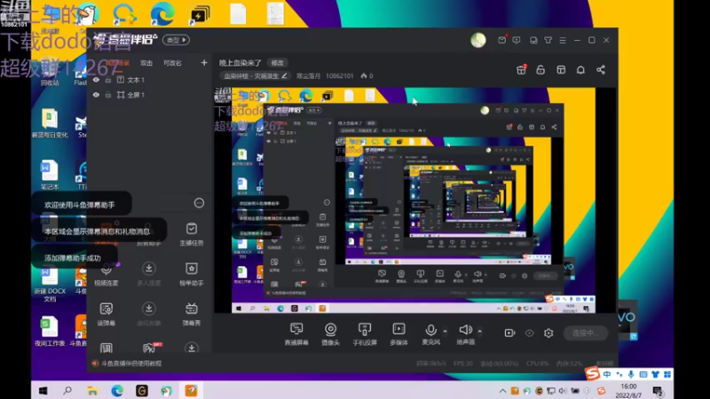Image resolution: width=710 pixels, height=399 pixels.
Task: Open Windows notification center
Action: coord(658,391)
